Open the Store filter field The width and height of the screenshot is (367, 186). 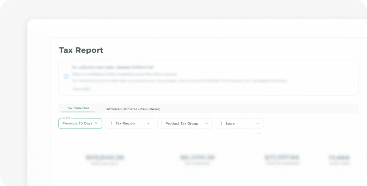pyautogui.click(x=239, y=123)
